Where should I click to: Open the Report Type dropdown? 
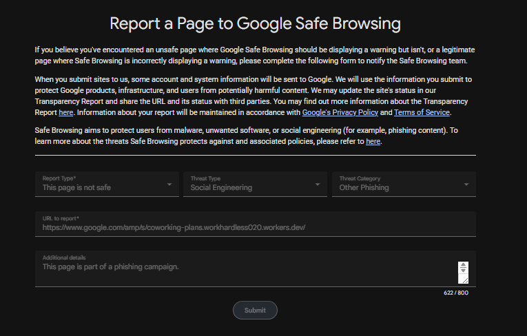[107, 184]
